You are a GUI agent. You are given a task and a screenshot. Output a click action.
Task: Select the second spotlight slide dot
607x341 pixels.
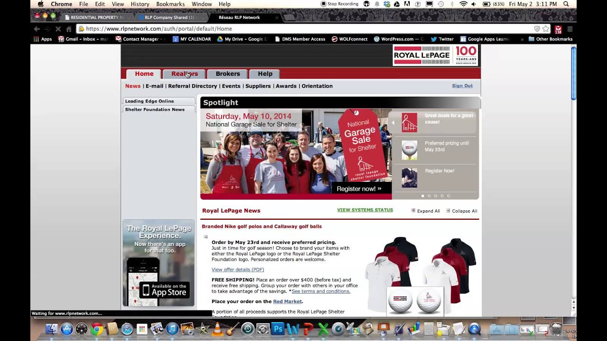tap(429, 196)
